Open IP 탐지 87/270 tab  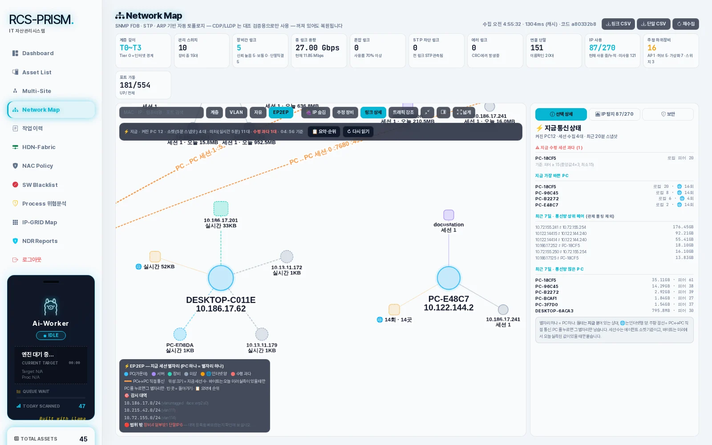615,114
